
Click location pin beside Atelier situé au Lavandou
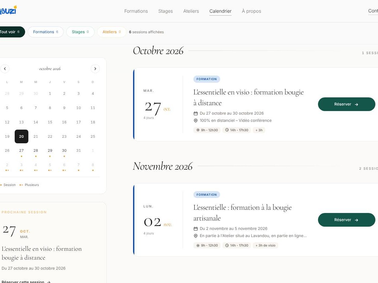coord(196,236)
